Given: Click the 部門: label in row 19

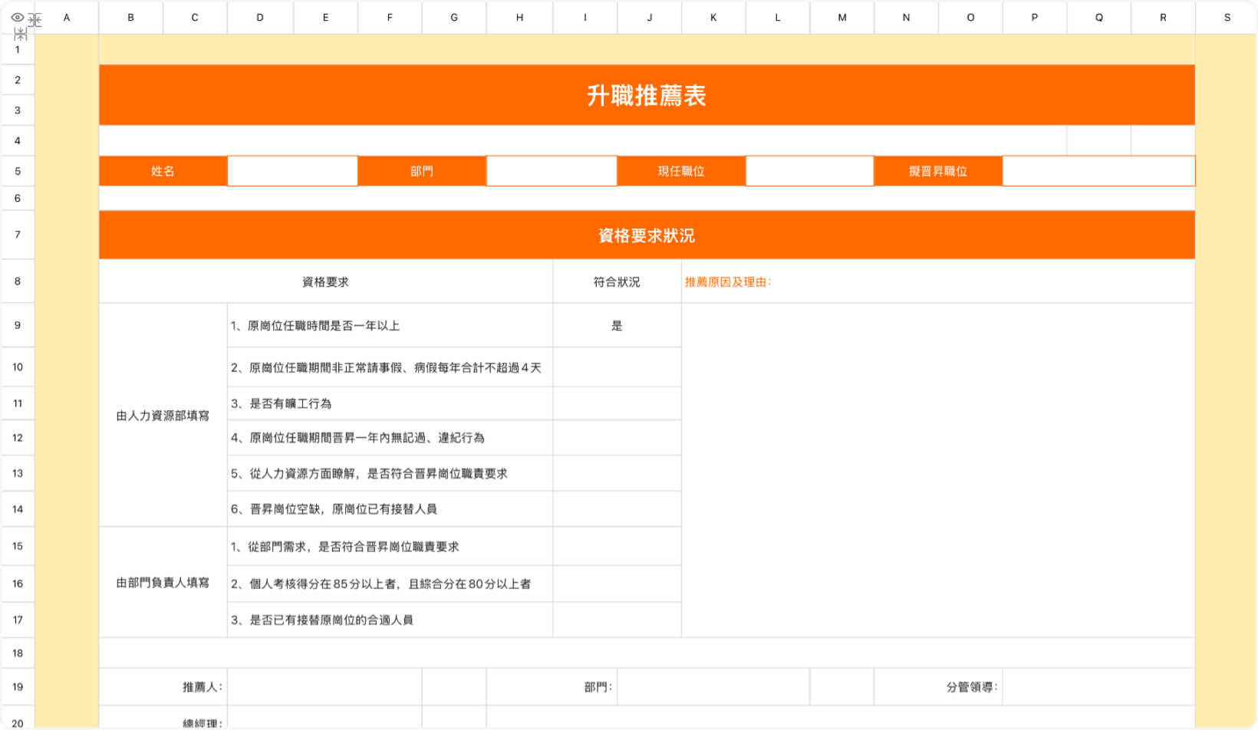Looking at the screenshot, I should (598, 687).
